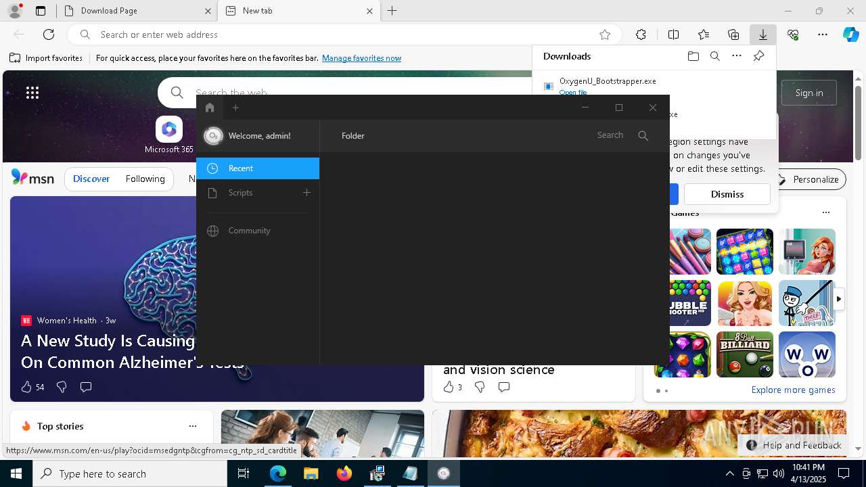Add a new tab in Oxygen U
This screenshot has width=866, height=487.
235,108
